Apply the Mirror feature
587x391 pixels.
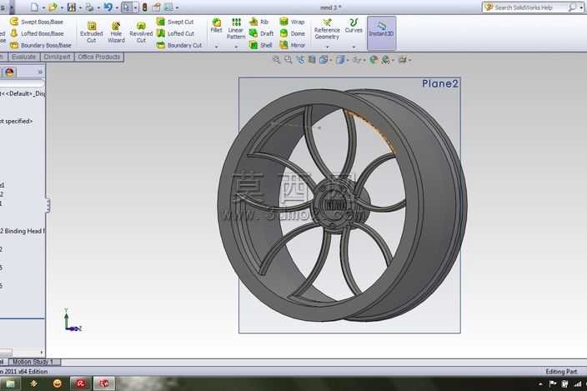coord(293,45)
